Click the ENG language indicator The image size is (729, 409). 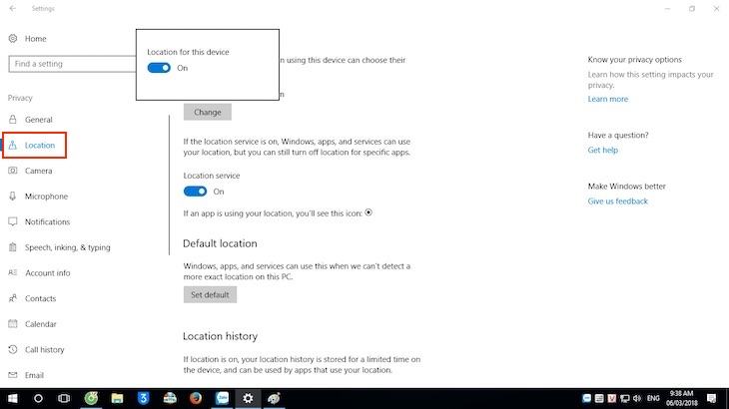tap(653, 398)
